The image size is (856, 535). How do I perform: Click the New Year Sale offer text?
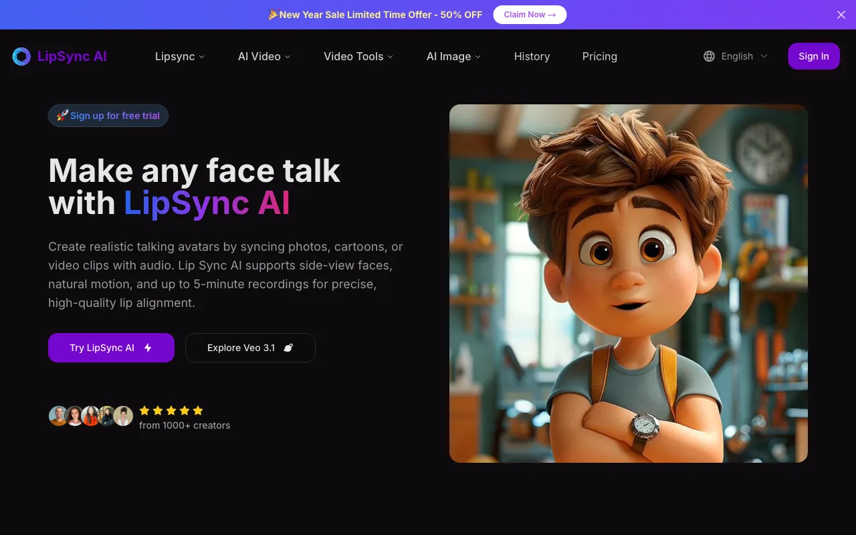pos(375,15)
